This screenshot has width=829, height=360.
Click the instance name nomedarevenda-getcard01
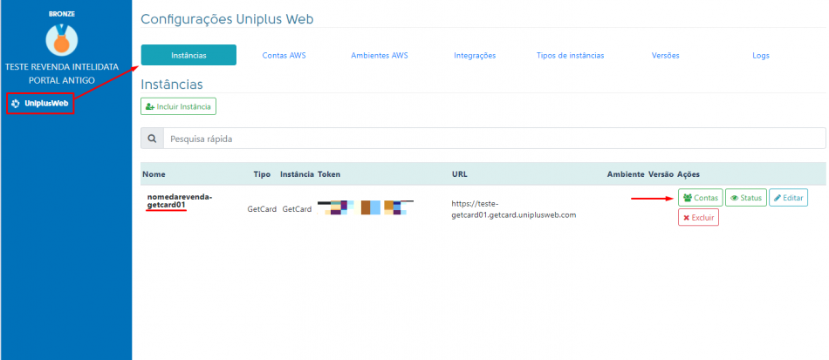tap(180, 200)
